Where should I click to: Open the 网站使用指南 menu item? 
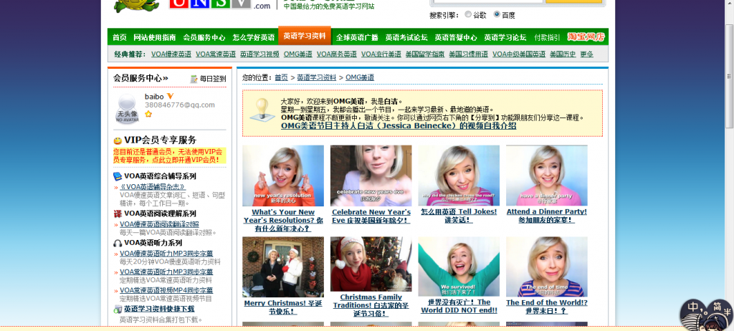point(155,37)
